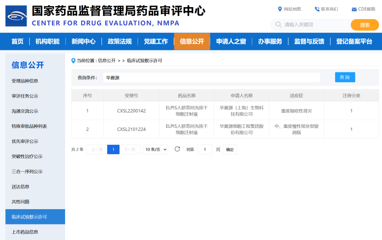This screenshot has width=382, height=240.
Task: Open the 申请人之窗 menu
Action: [231, 41]
